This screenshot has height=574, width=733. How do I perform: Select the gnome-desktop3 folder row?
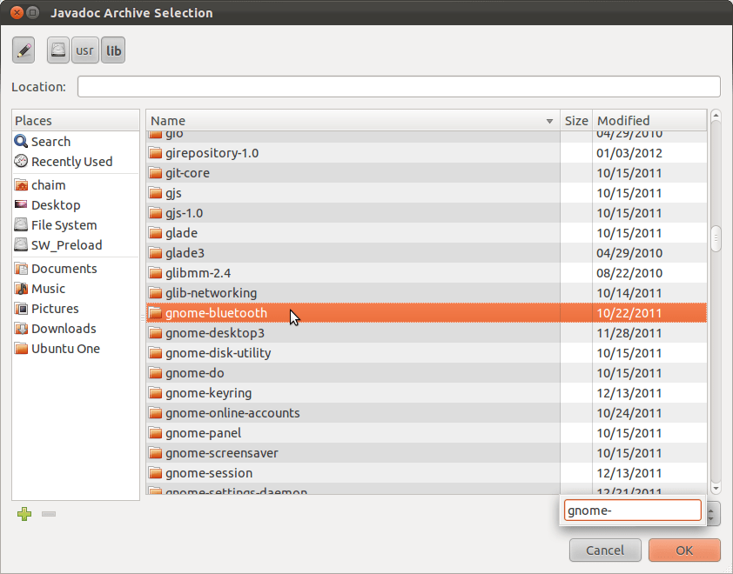[x=213, y=332]
